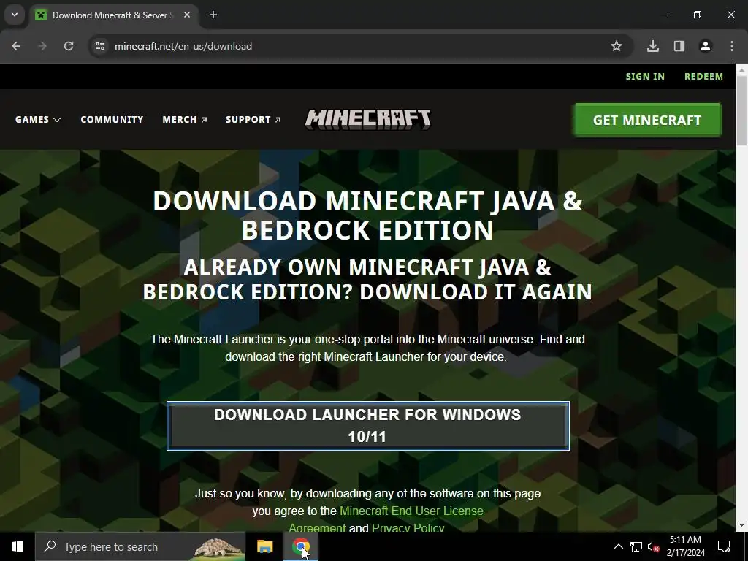This screenshot has height=561, width=748.
Task: Click the Minecraft logo
Action: tap(368, 120)
